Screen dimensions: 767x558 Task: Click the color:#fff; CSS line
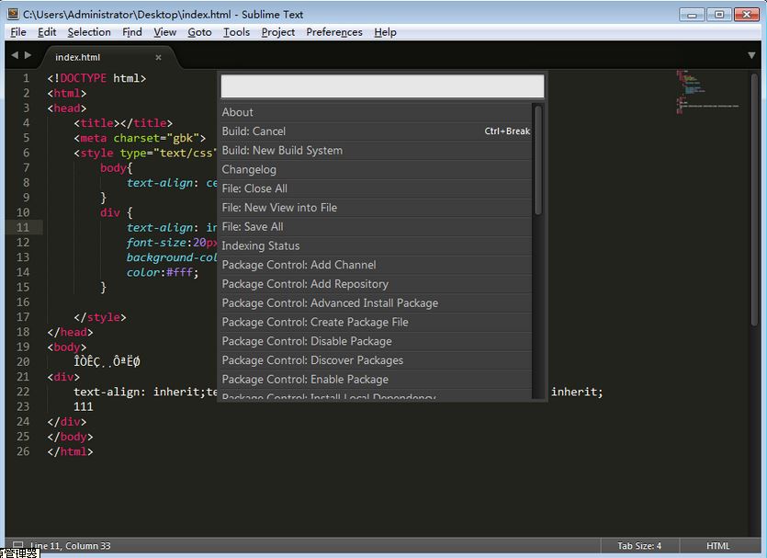pyautogui.click(x=163, y=272)
